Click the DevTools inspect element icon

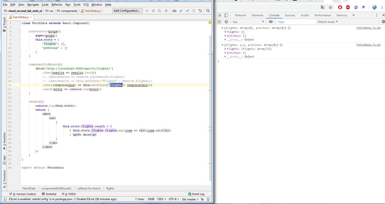click(x=220, y=15)
